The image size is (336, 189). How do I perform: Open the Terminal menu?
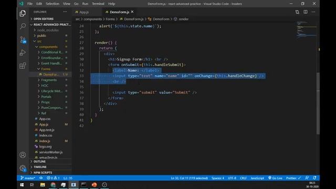[x=98, y=4]
